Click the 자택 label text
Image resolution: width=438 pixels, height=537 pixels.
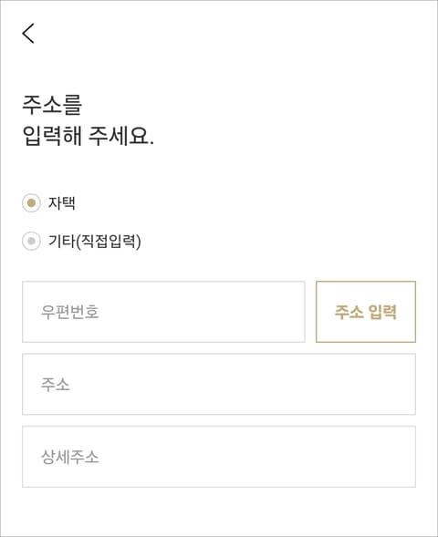pyautogui.click(x=62, y=203)
